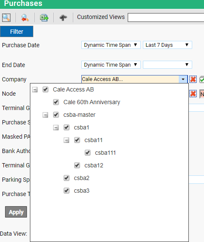
Task: Uncheck the csba111 checkbox
Action: pyautogui.click(x=88, y=153)
